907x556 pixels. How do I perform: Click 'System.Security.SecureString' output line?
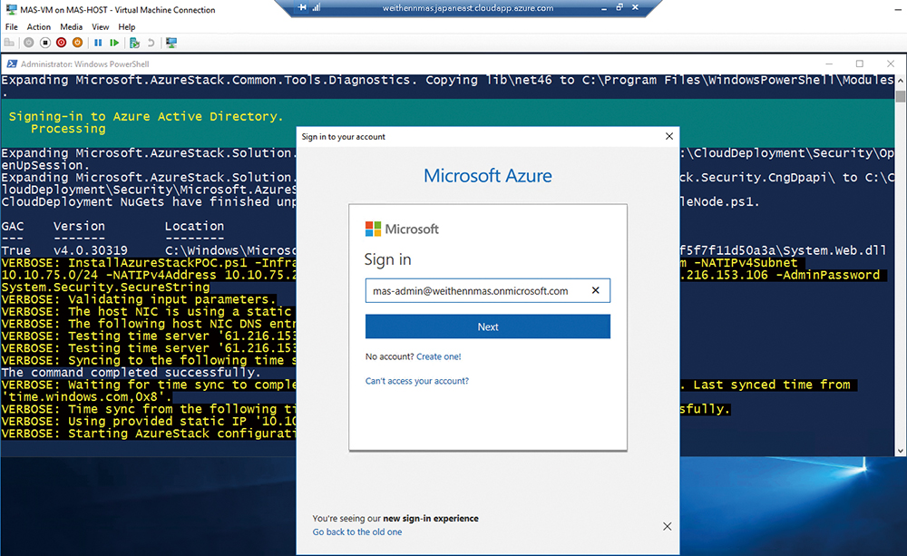pos(105,288)
